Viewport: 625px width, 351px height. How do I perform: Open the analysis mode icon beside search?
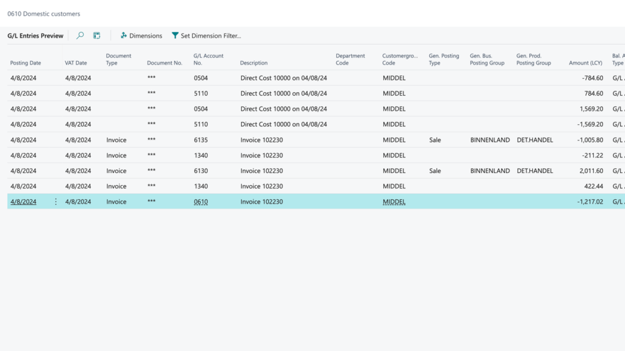click(96, 36)
